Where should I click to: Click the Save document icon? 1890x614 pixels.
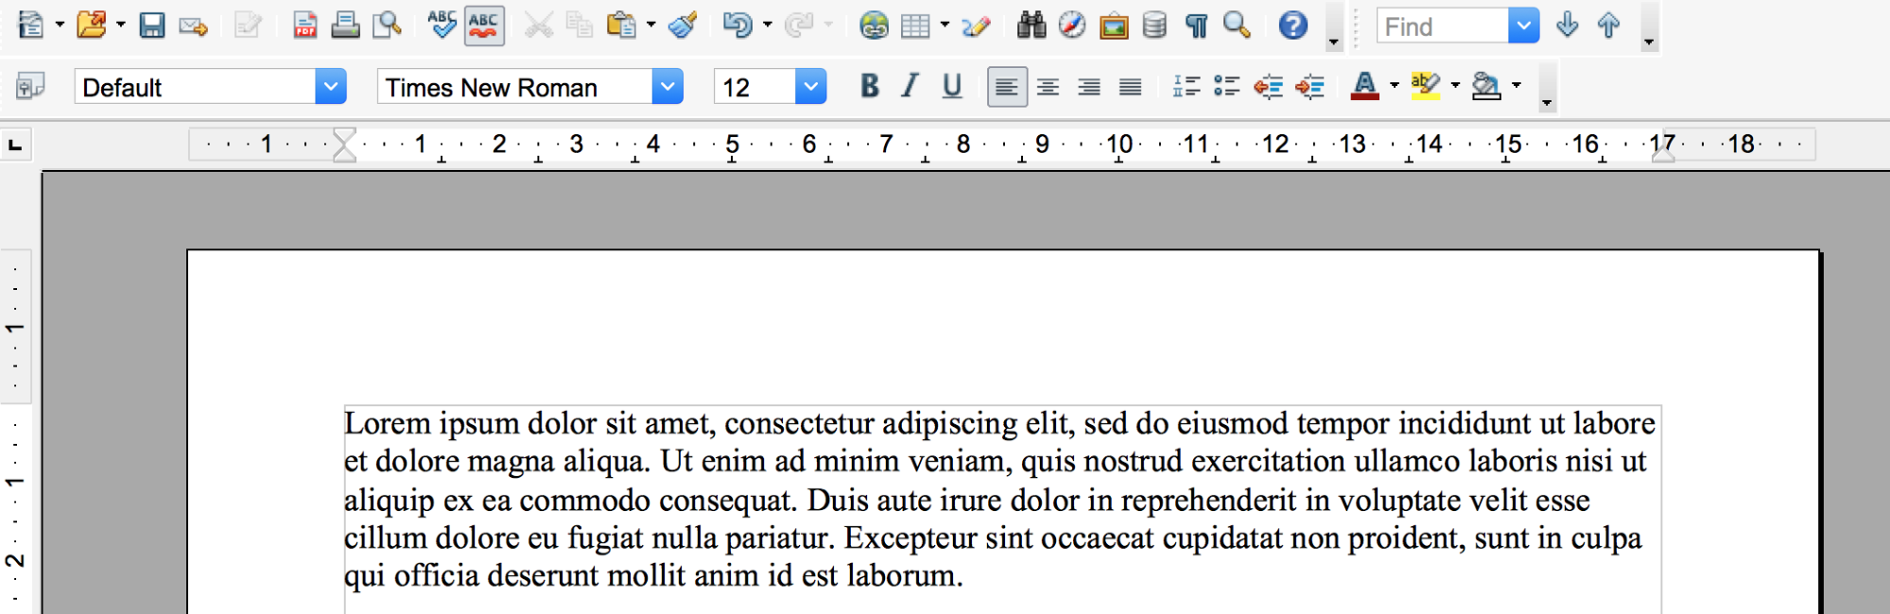tap(152, 26)
